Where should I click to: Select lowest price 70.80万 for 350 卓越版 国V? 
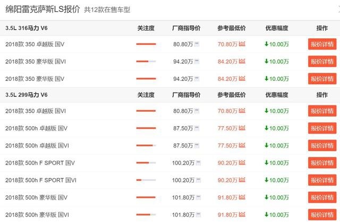click(x=227, y=44)
